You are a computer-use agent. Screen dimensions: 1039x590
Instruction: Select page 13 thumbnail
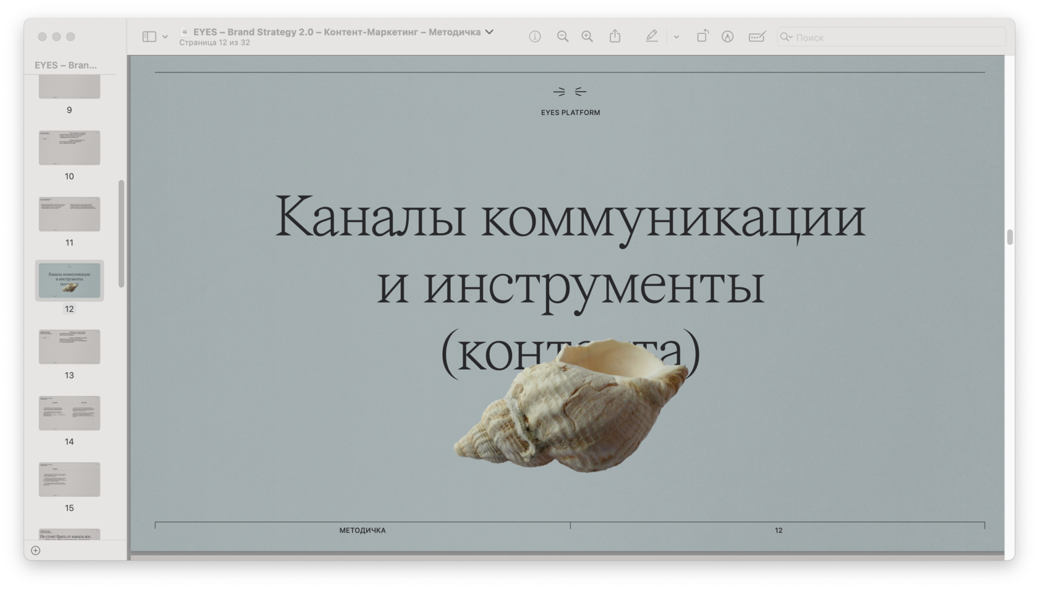[69, 346]
